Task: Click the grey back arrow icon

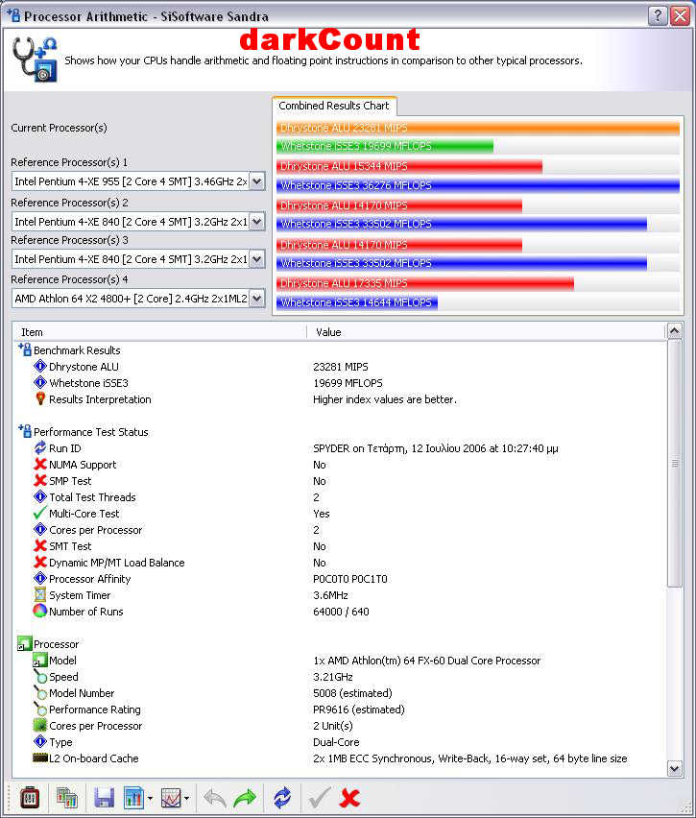Action: 216,798
